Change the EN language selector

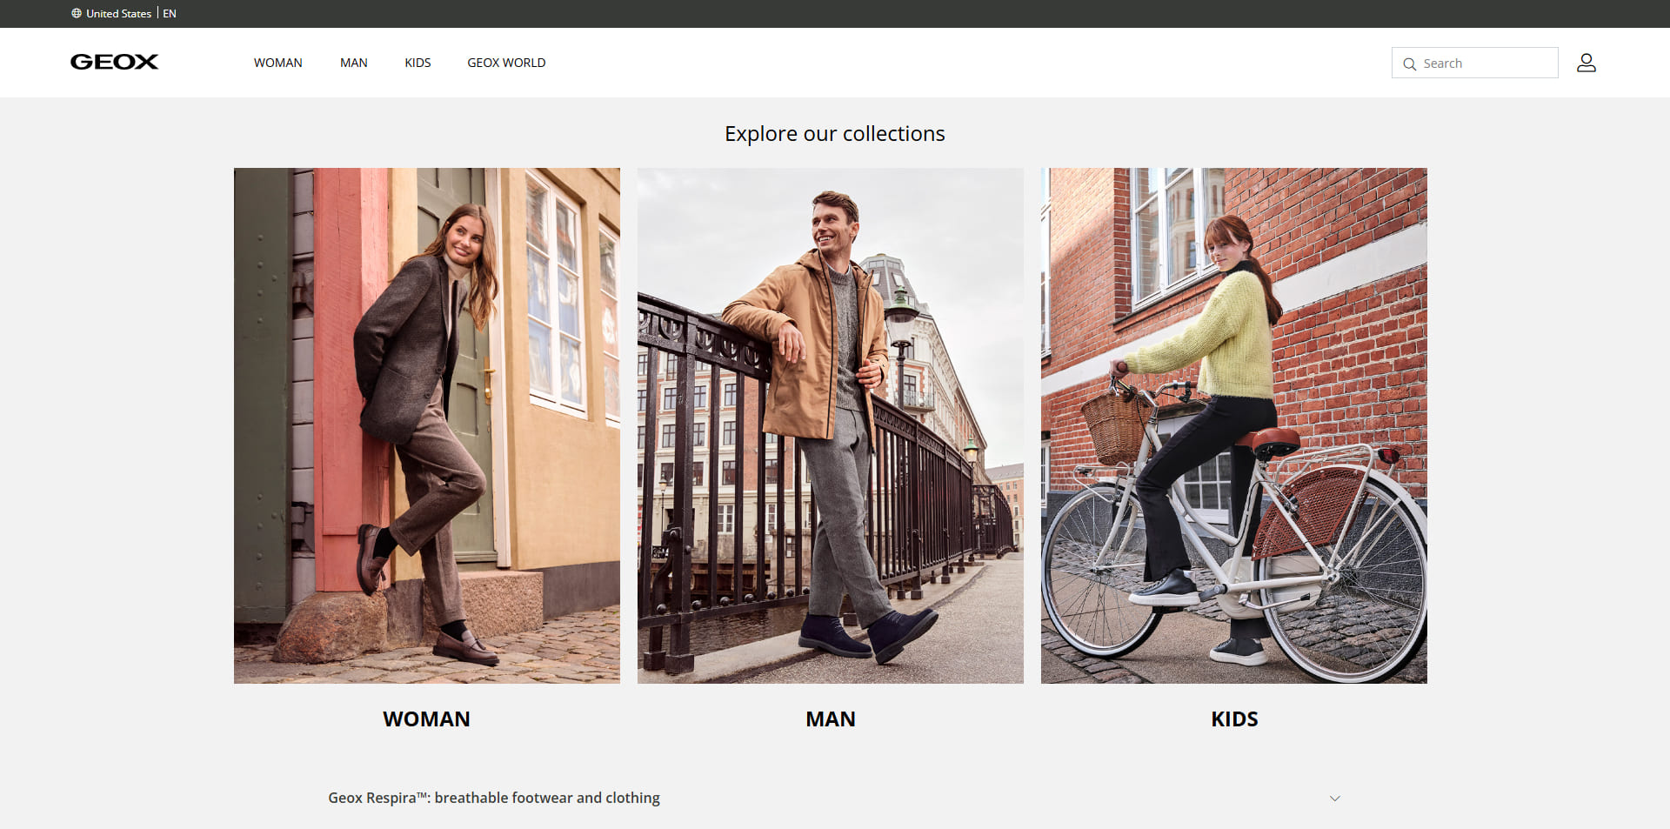pos(170,13)
